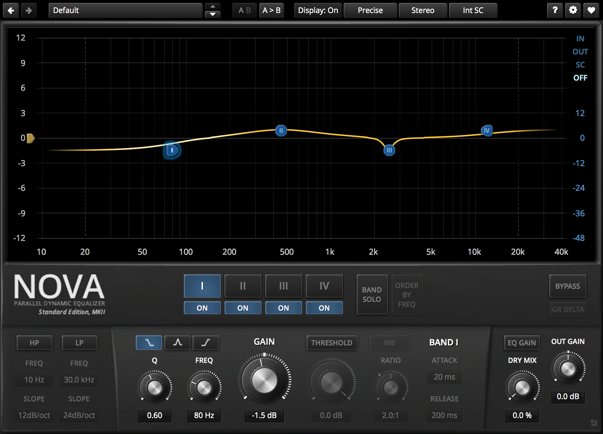Activate BAND SOLO mode
The image size is (603, 434).
click(x=372, y=294)
